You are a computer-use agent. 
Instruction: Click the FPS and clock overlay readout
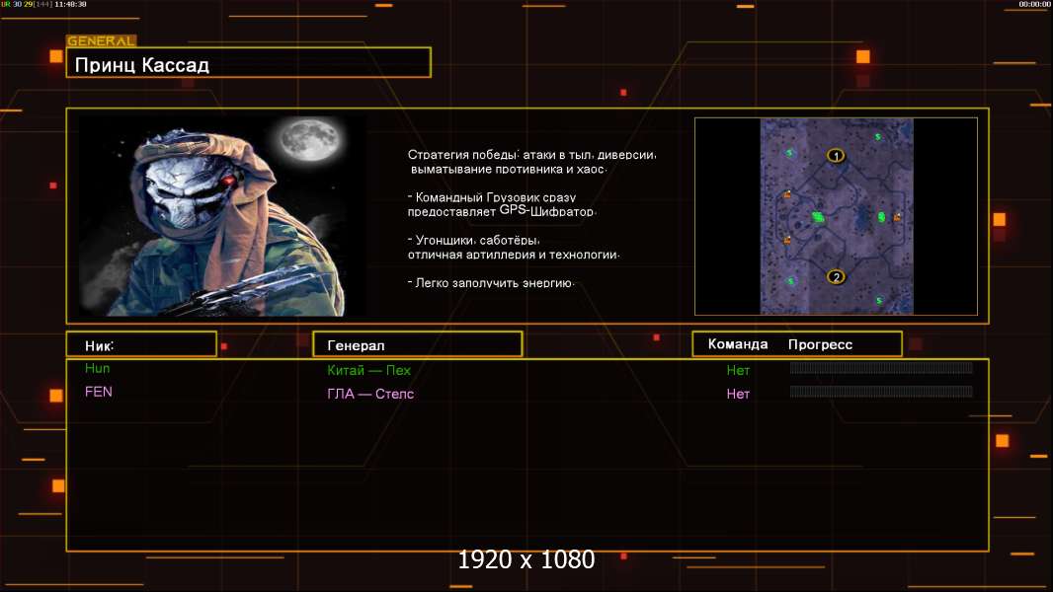(43, 4)
